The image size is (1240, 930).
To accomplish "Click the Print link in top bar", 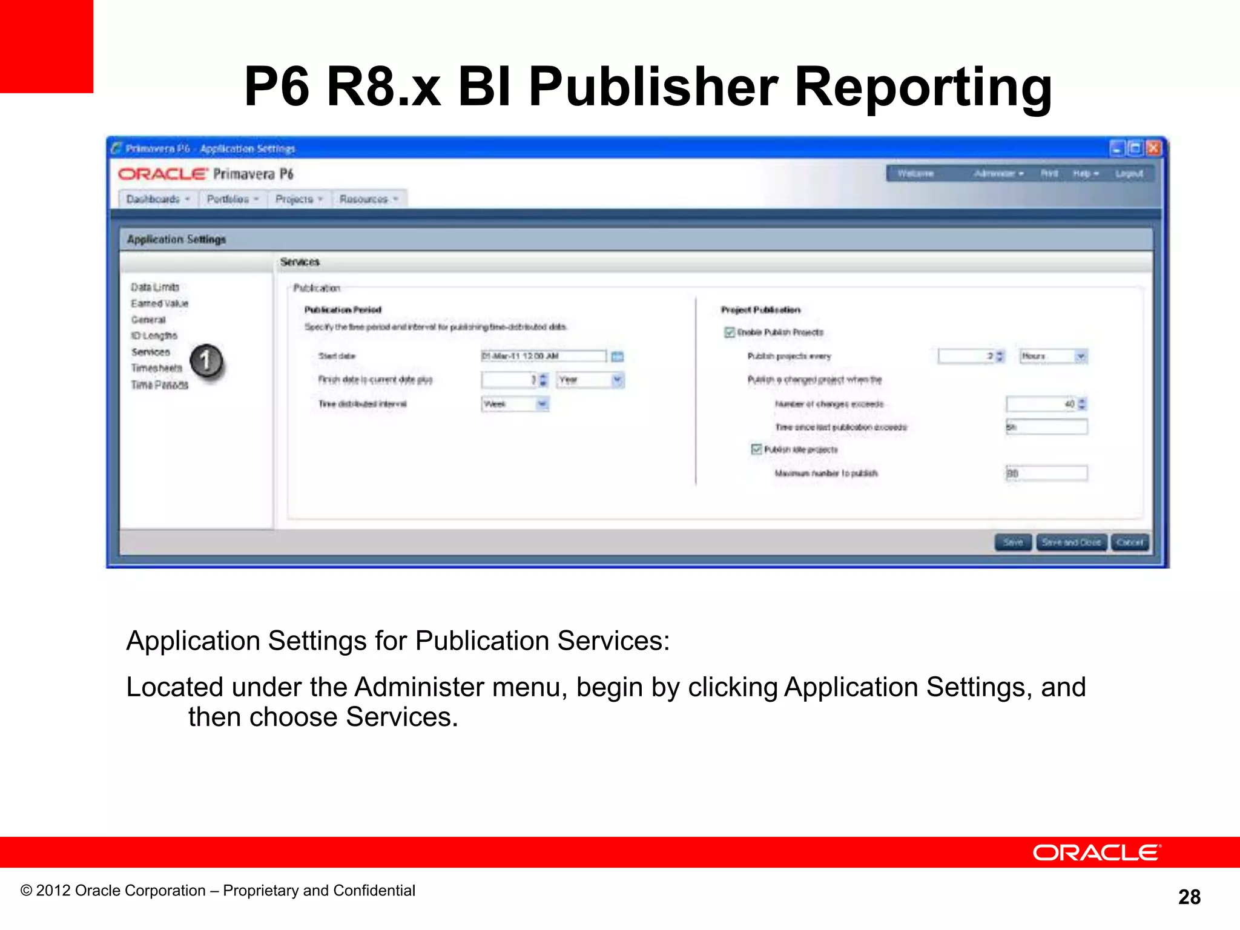I will tap(1049, 174).
